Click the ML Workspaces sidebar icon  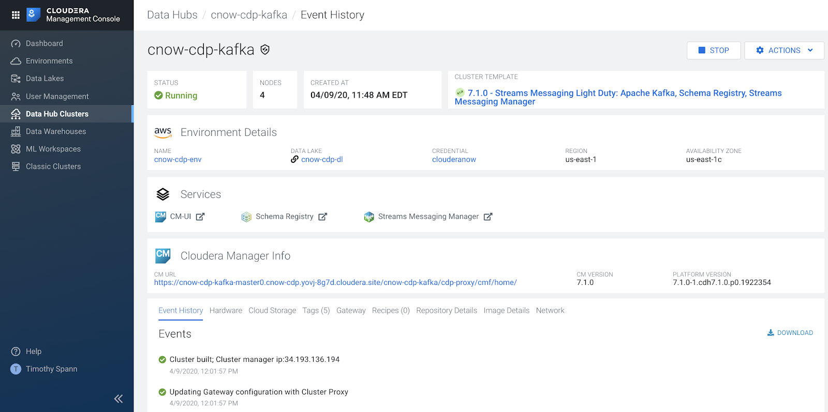(16, 149)
